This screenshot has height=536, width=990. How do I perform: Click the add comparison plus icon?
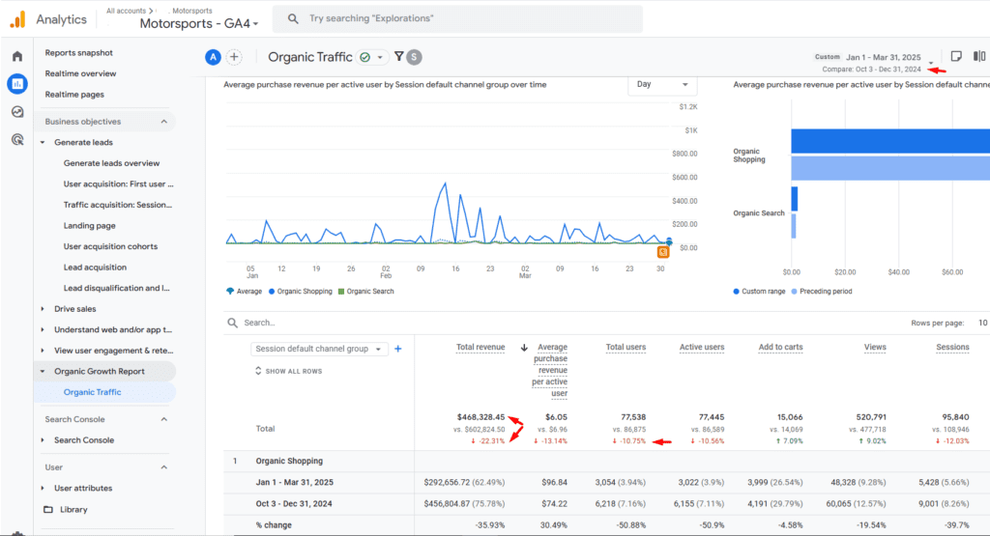pyautogui.click(x=234, y=58)
